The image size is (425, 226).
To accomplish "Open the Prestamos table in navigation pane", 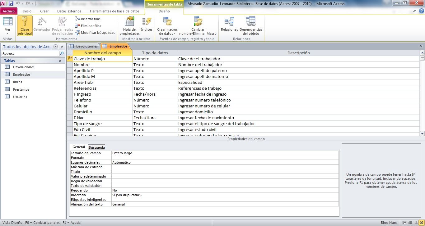I will [x=21, y=89].
